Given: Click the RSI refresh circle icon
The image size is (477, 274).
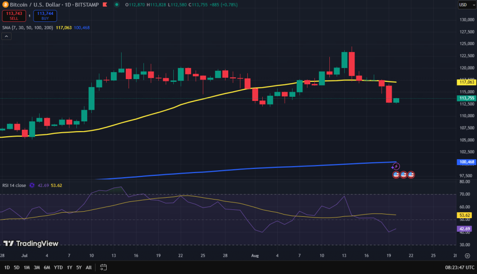Looking at the screenshot, I should click(32, 185).
